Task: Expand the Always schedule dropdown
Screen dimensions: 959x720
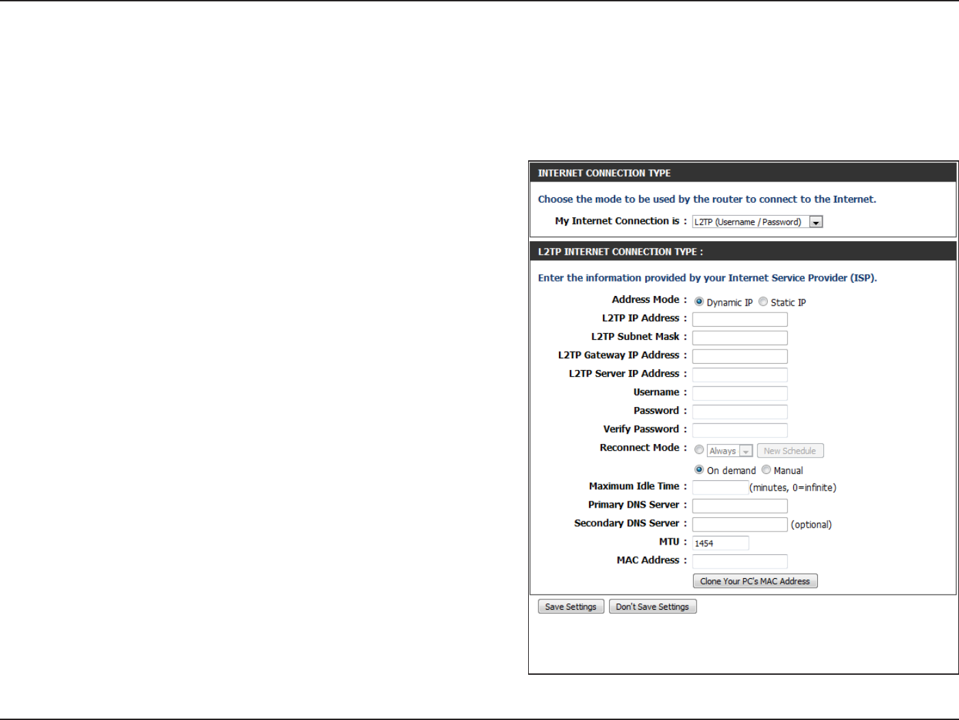Action: 730,451
